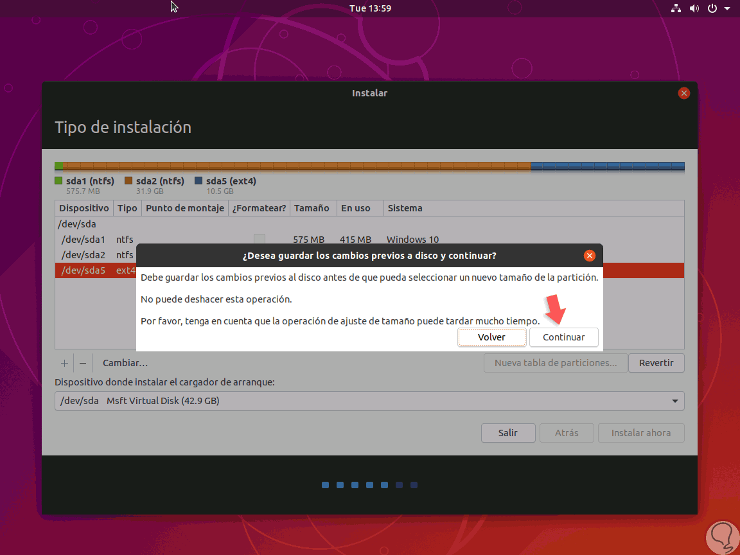Image resolution: width=740 pixels, height=555 pixels.
Task: Close the Instalar window
Action: pyautogui.click(x=684, y=93)
